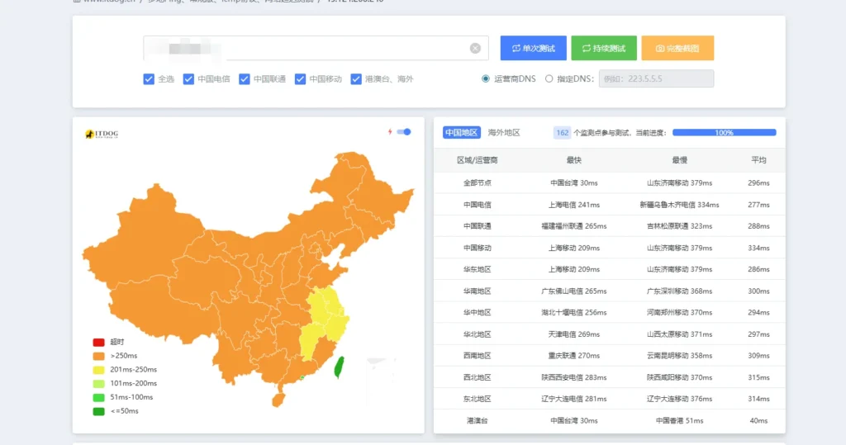Click the 162 monitoring points badge

[x=562, y=132]
